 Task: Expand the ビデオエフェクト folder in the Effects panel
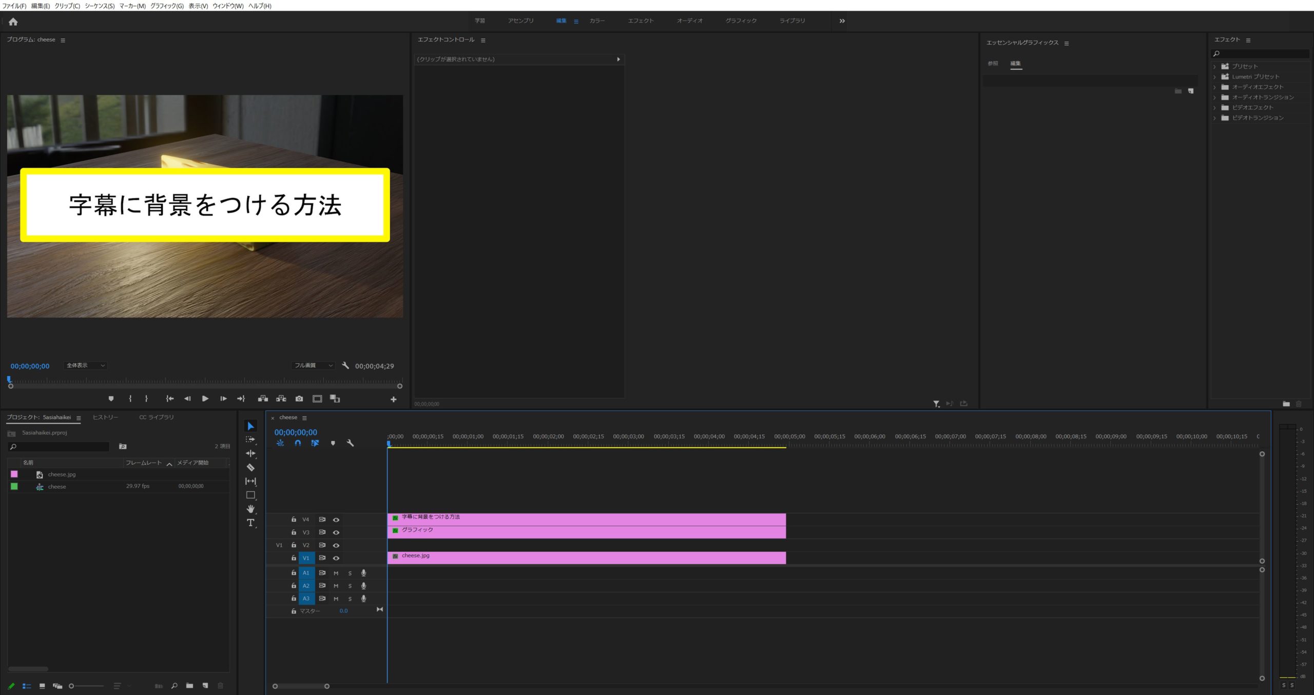click(1215, 107)
